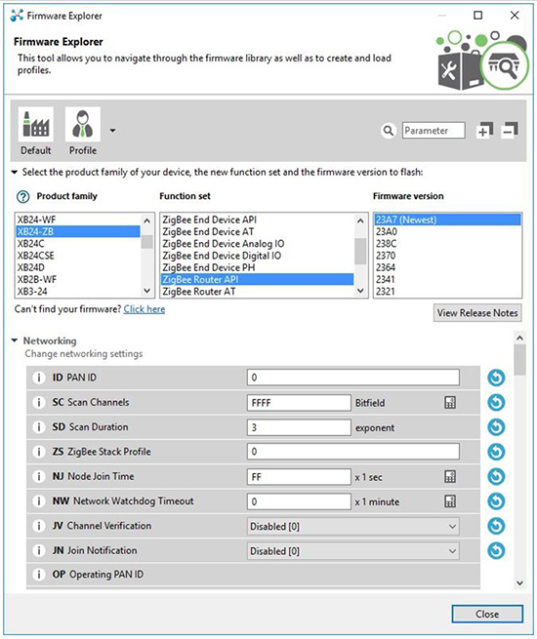The image size is (537, 639).
Task: Open the Profile icon
Action: pyautogui.click(x=83, y=124)
